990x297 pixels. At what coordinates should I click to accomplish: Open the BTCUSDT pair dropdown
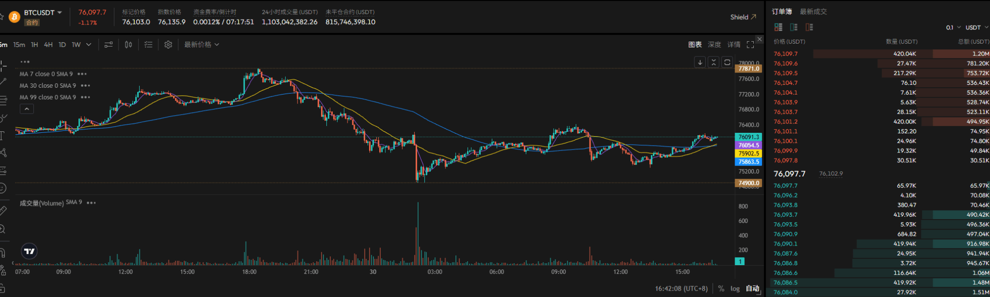pyautogui.click(x=43, y=12)
